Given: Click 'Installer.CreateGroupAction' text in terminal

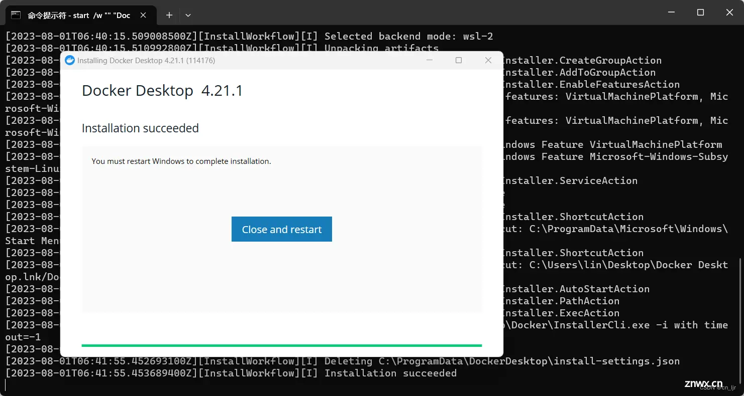Looking at the screenshot, I should tap(582, 60).
